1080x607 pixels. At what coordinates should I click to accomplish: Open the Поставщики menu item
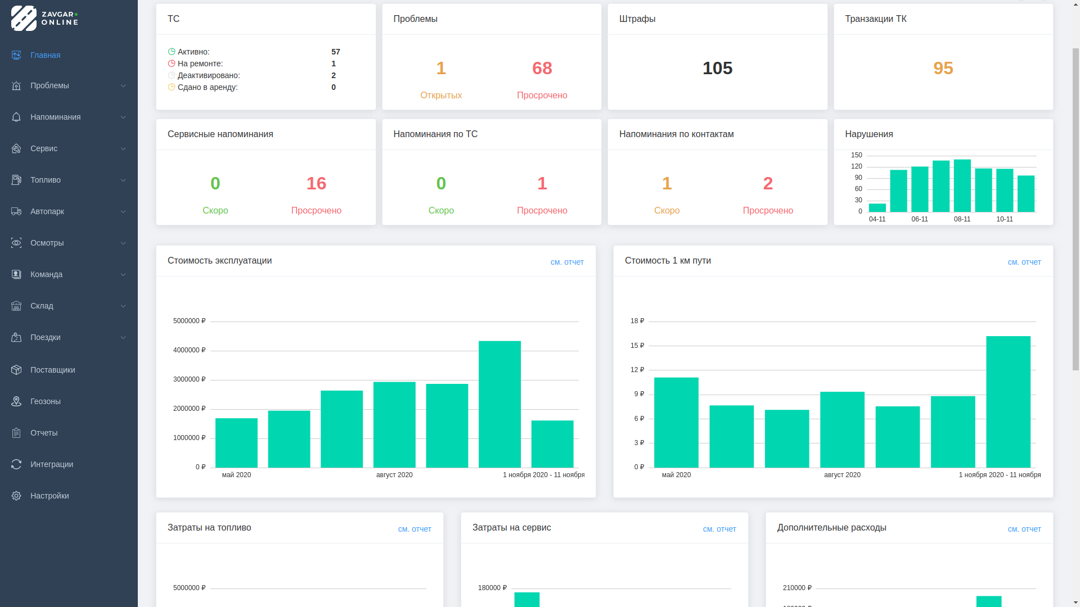(52, 370)
